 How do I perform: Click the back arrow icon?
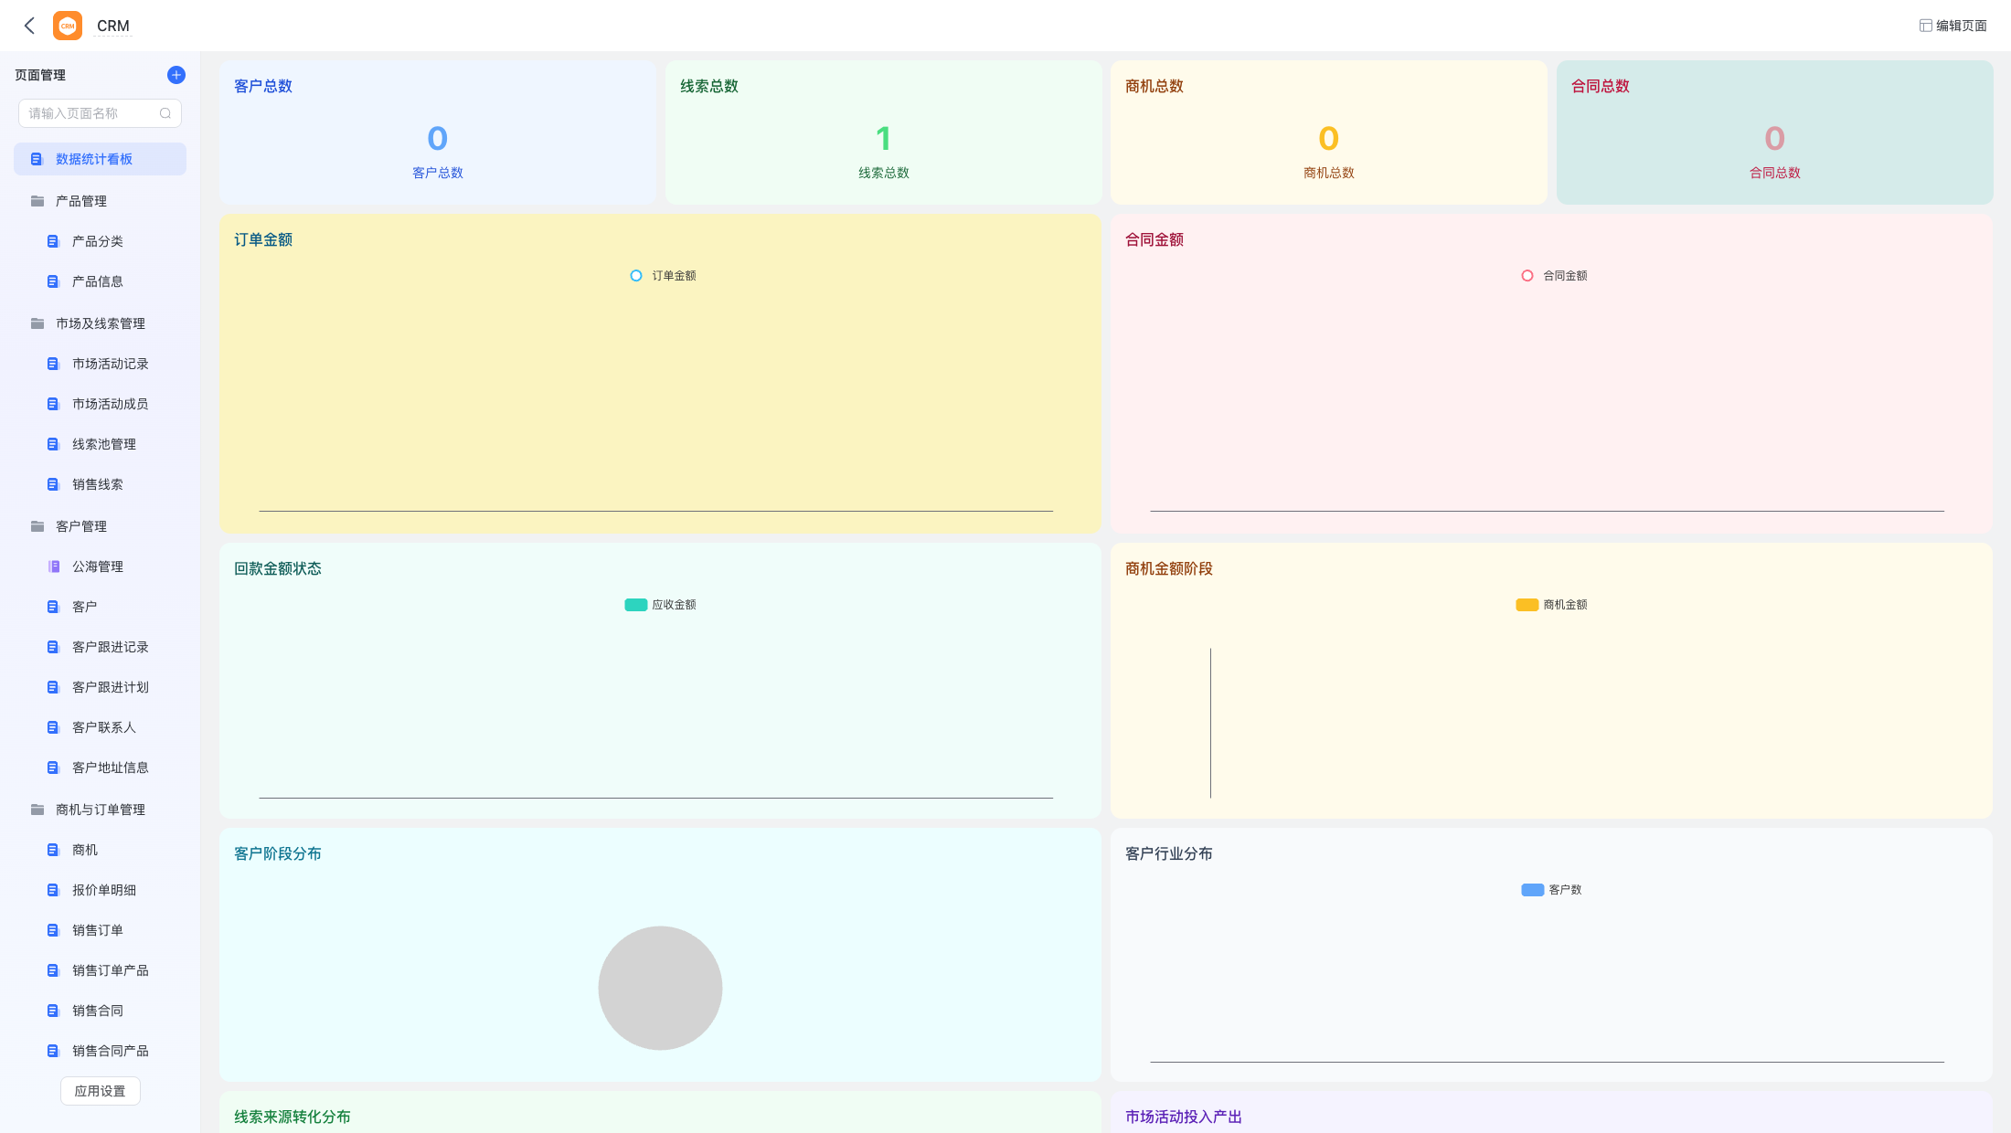click(29, 26)
